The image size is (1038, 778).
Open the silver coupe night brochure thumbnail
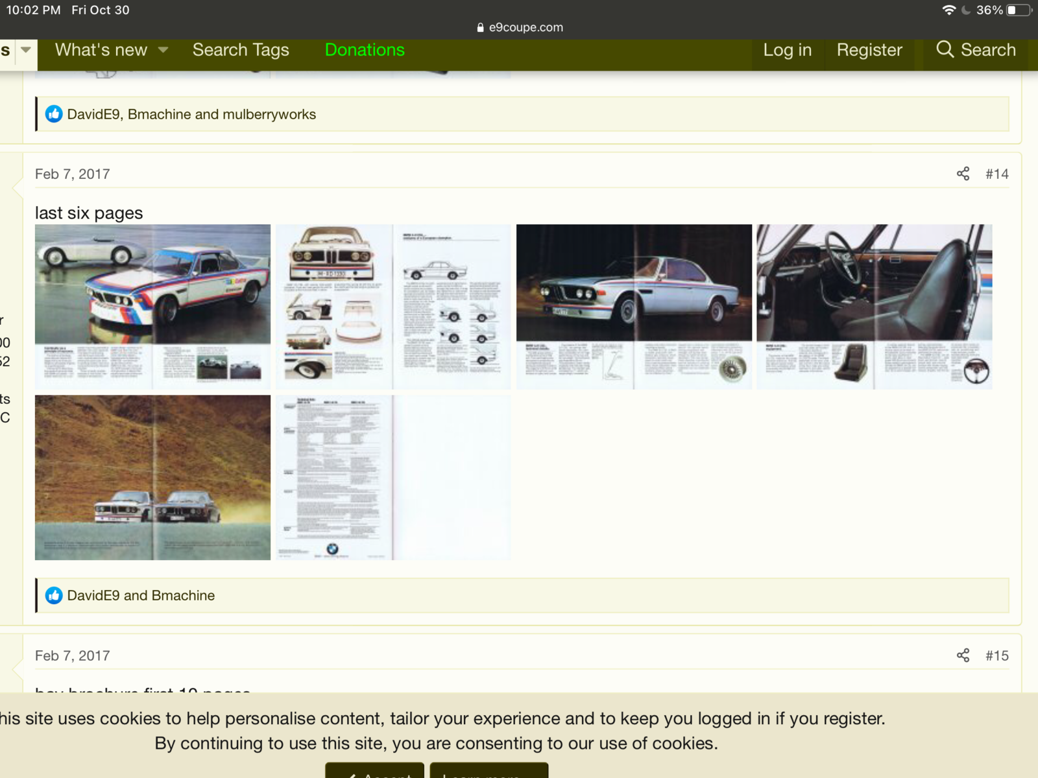pyautogui.click(x=634, y=307)
